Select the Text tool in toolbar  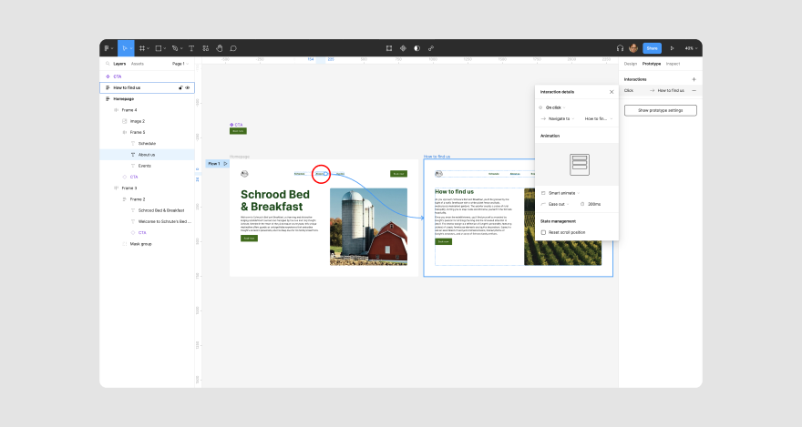[x=191, y=48]
